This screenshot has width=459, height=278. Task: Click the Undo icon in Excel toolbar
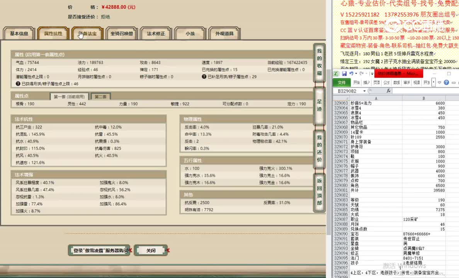(351, 73)
